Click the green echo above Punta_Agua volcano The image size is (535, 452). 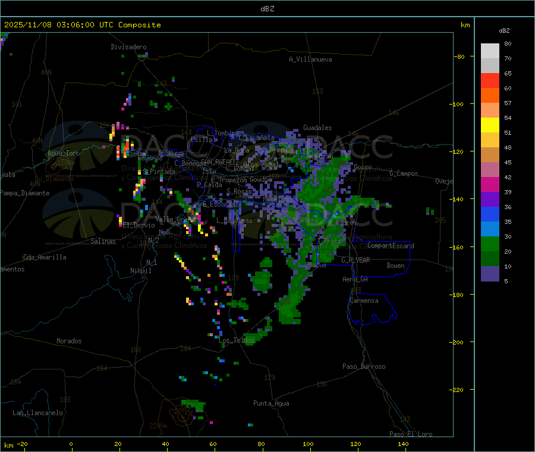193,404
